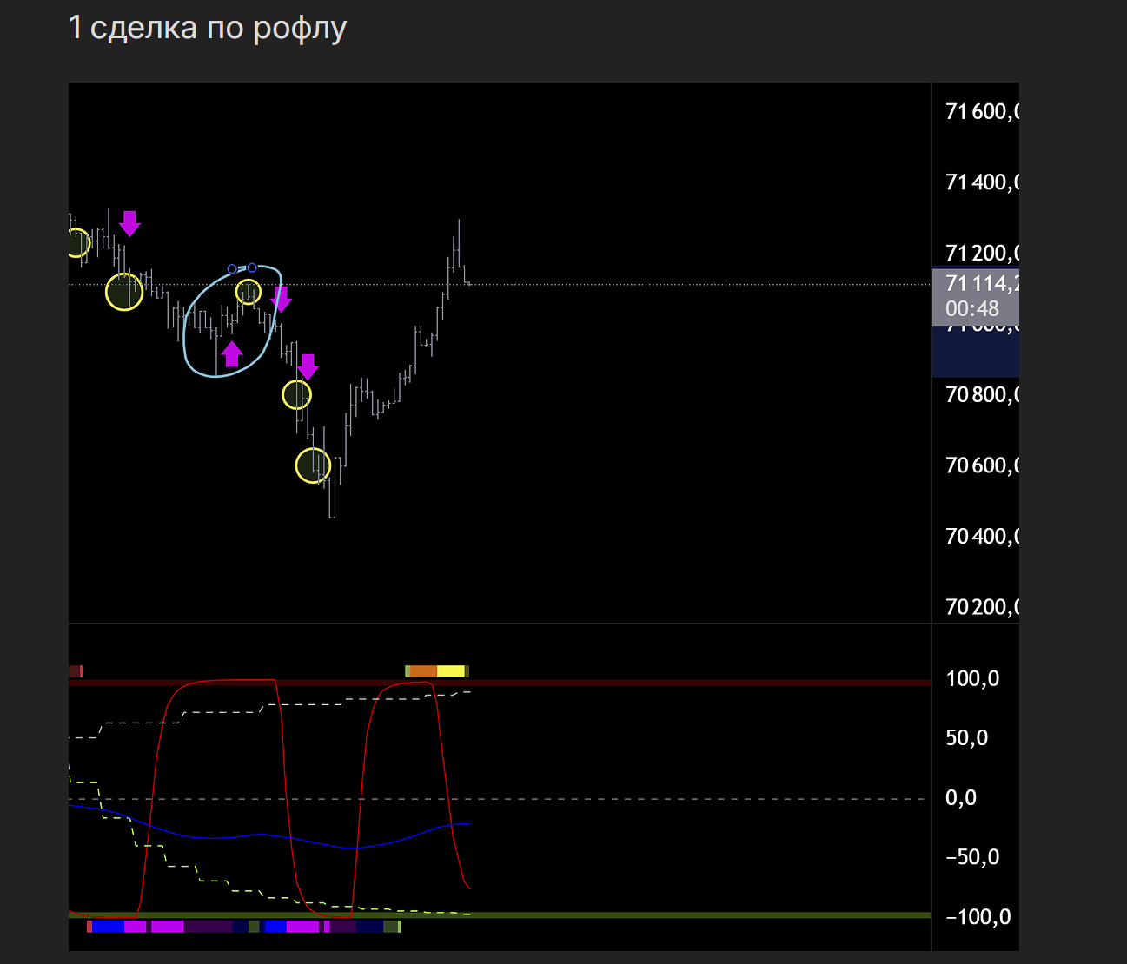
Task: Click the 71 600 price axis label
Action: 978,112
